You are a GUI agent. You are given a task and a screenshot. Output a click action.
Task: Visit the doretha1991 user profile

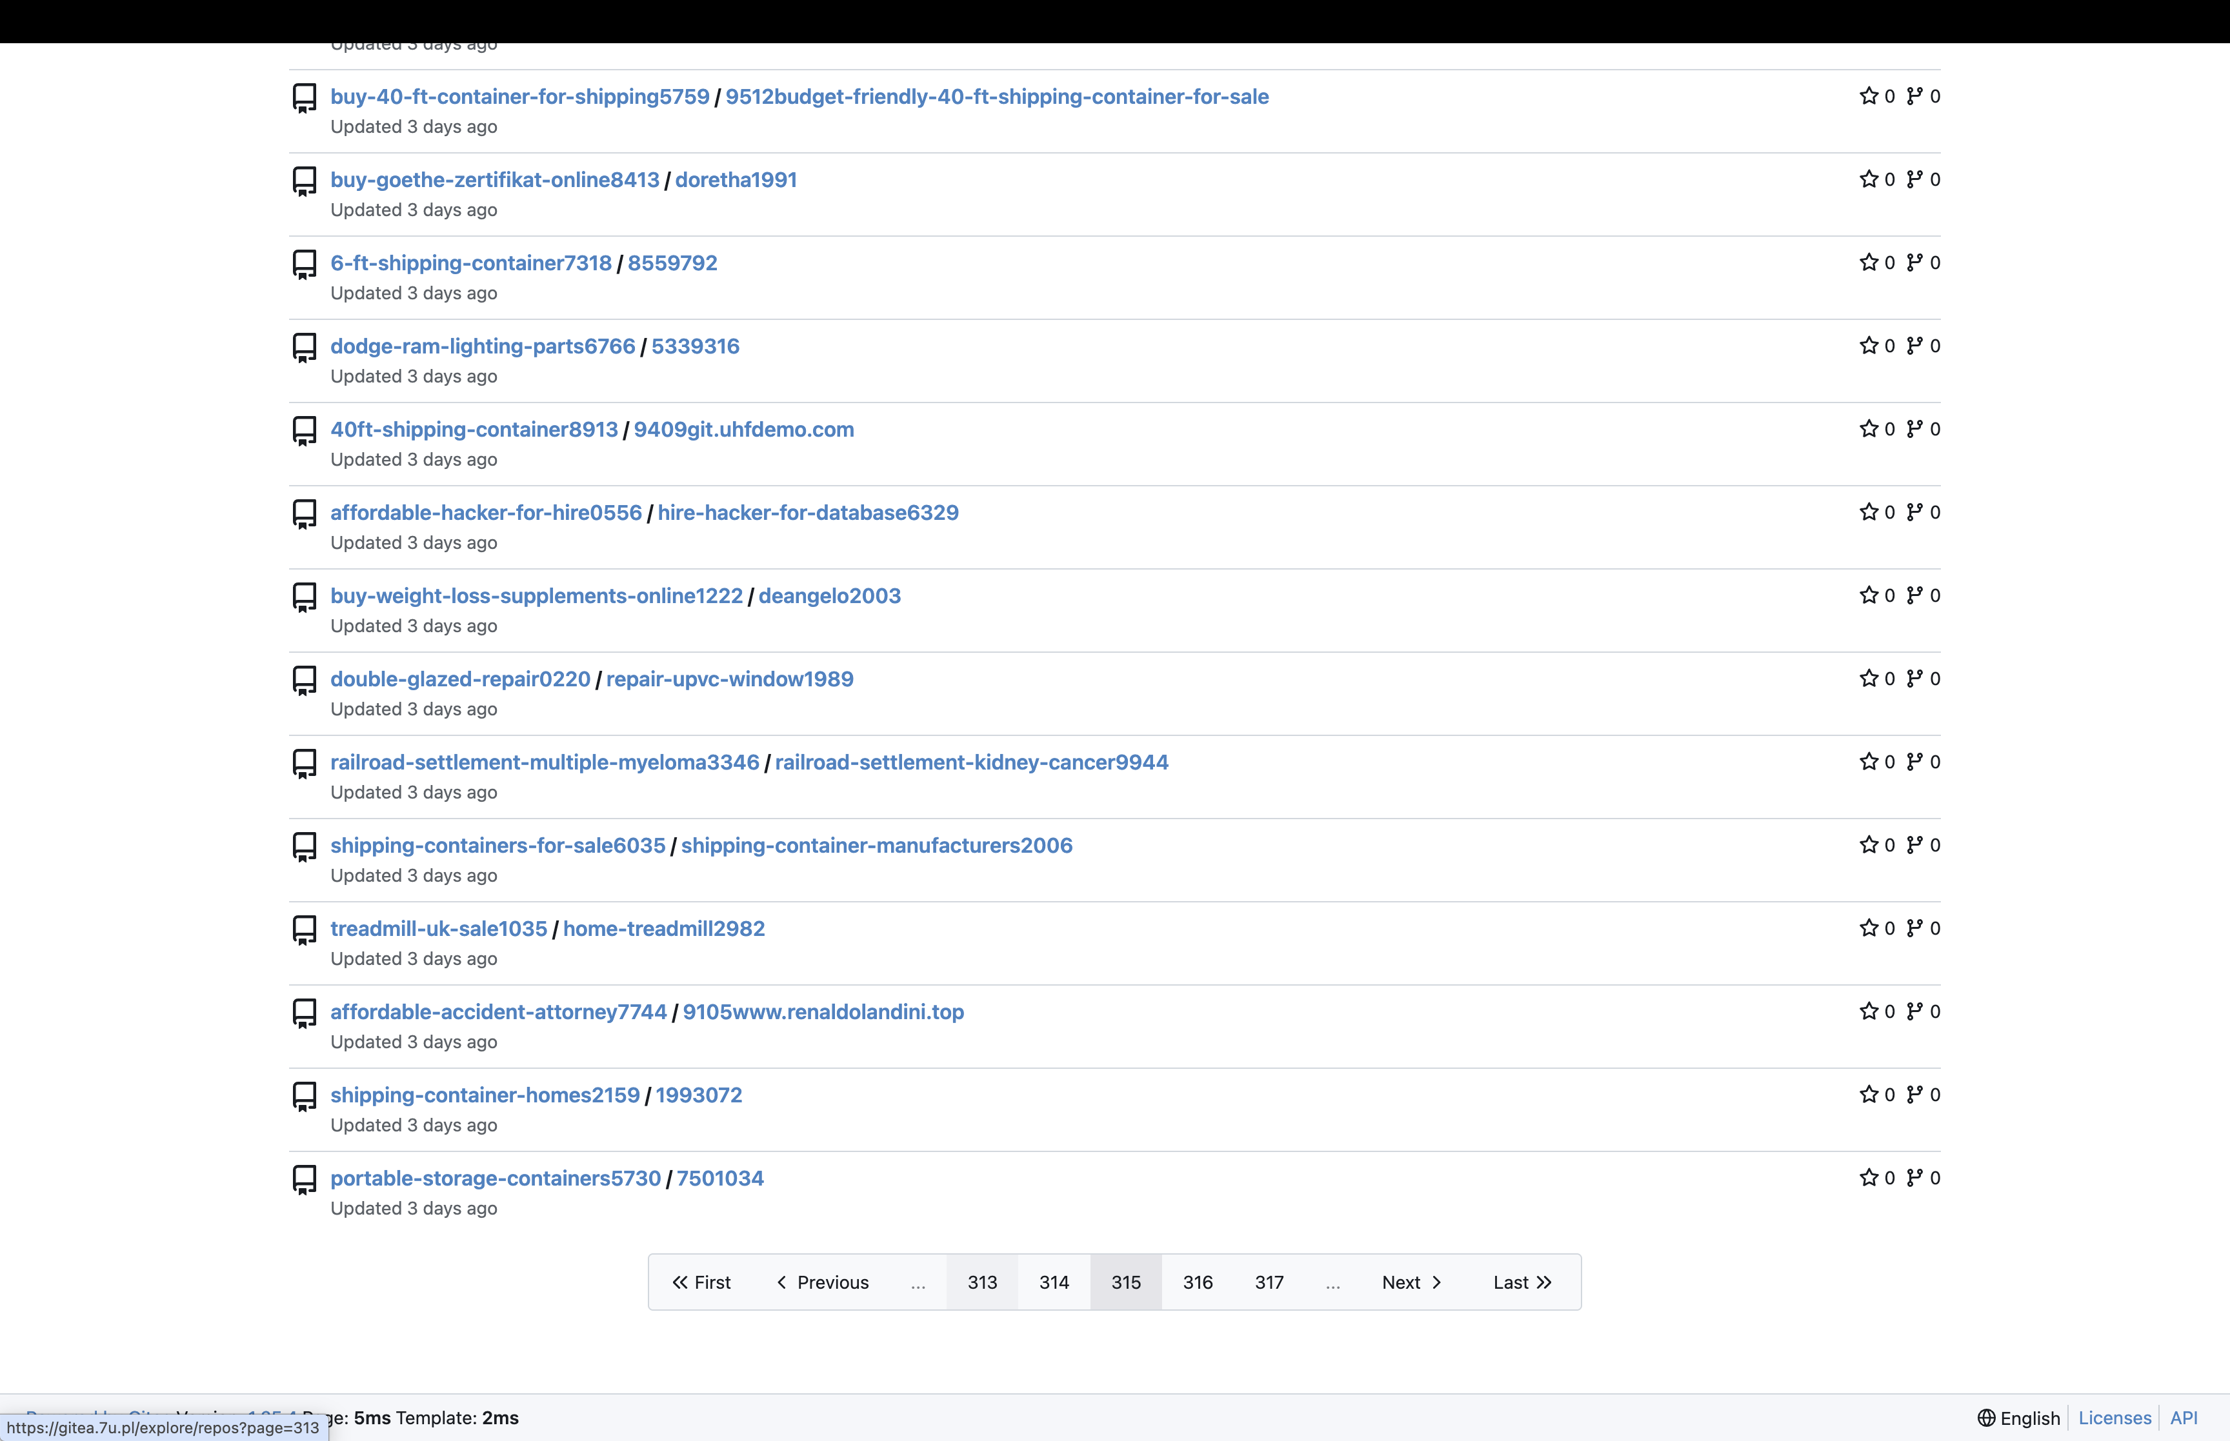pos(736,180)
